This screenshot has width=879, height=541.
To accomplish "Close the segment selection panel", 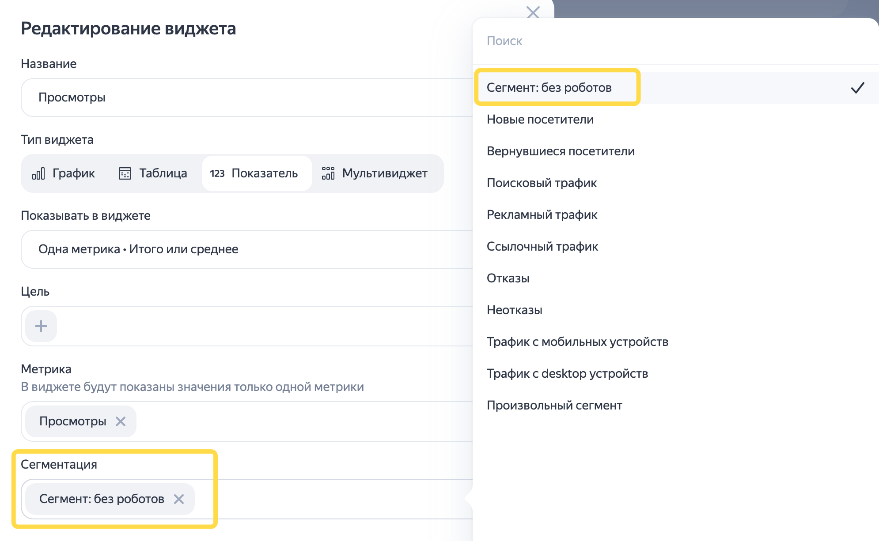I will pos(532,12).
